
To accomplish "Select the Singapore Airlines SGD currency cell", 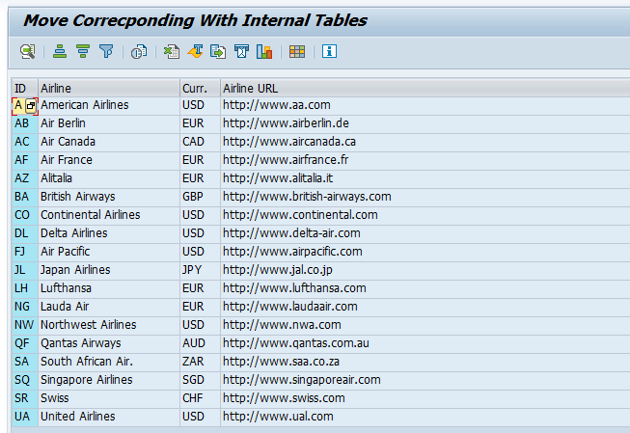I will pos(194,380).
